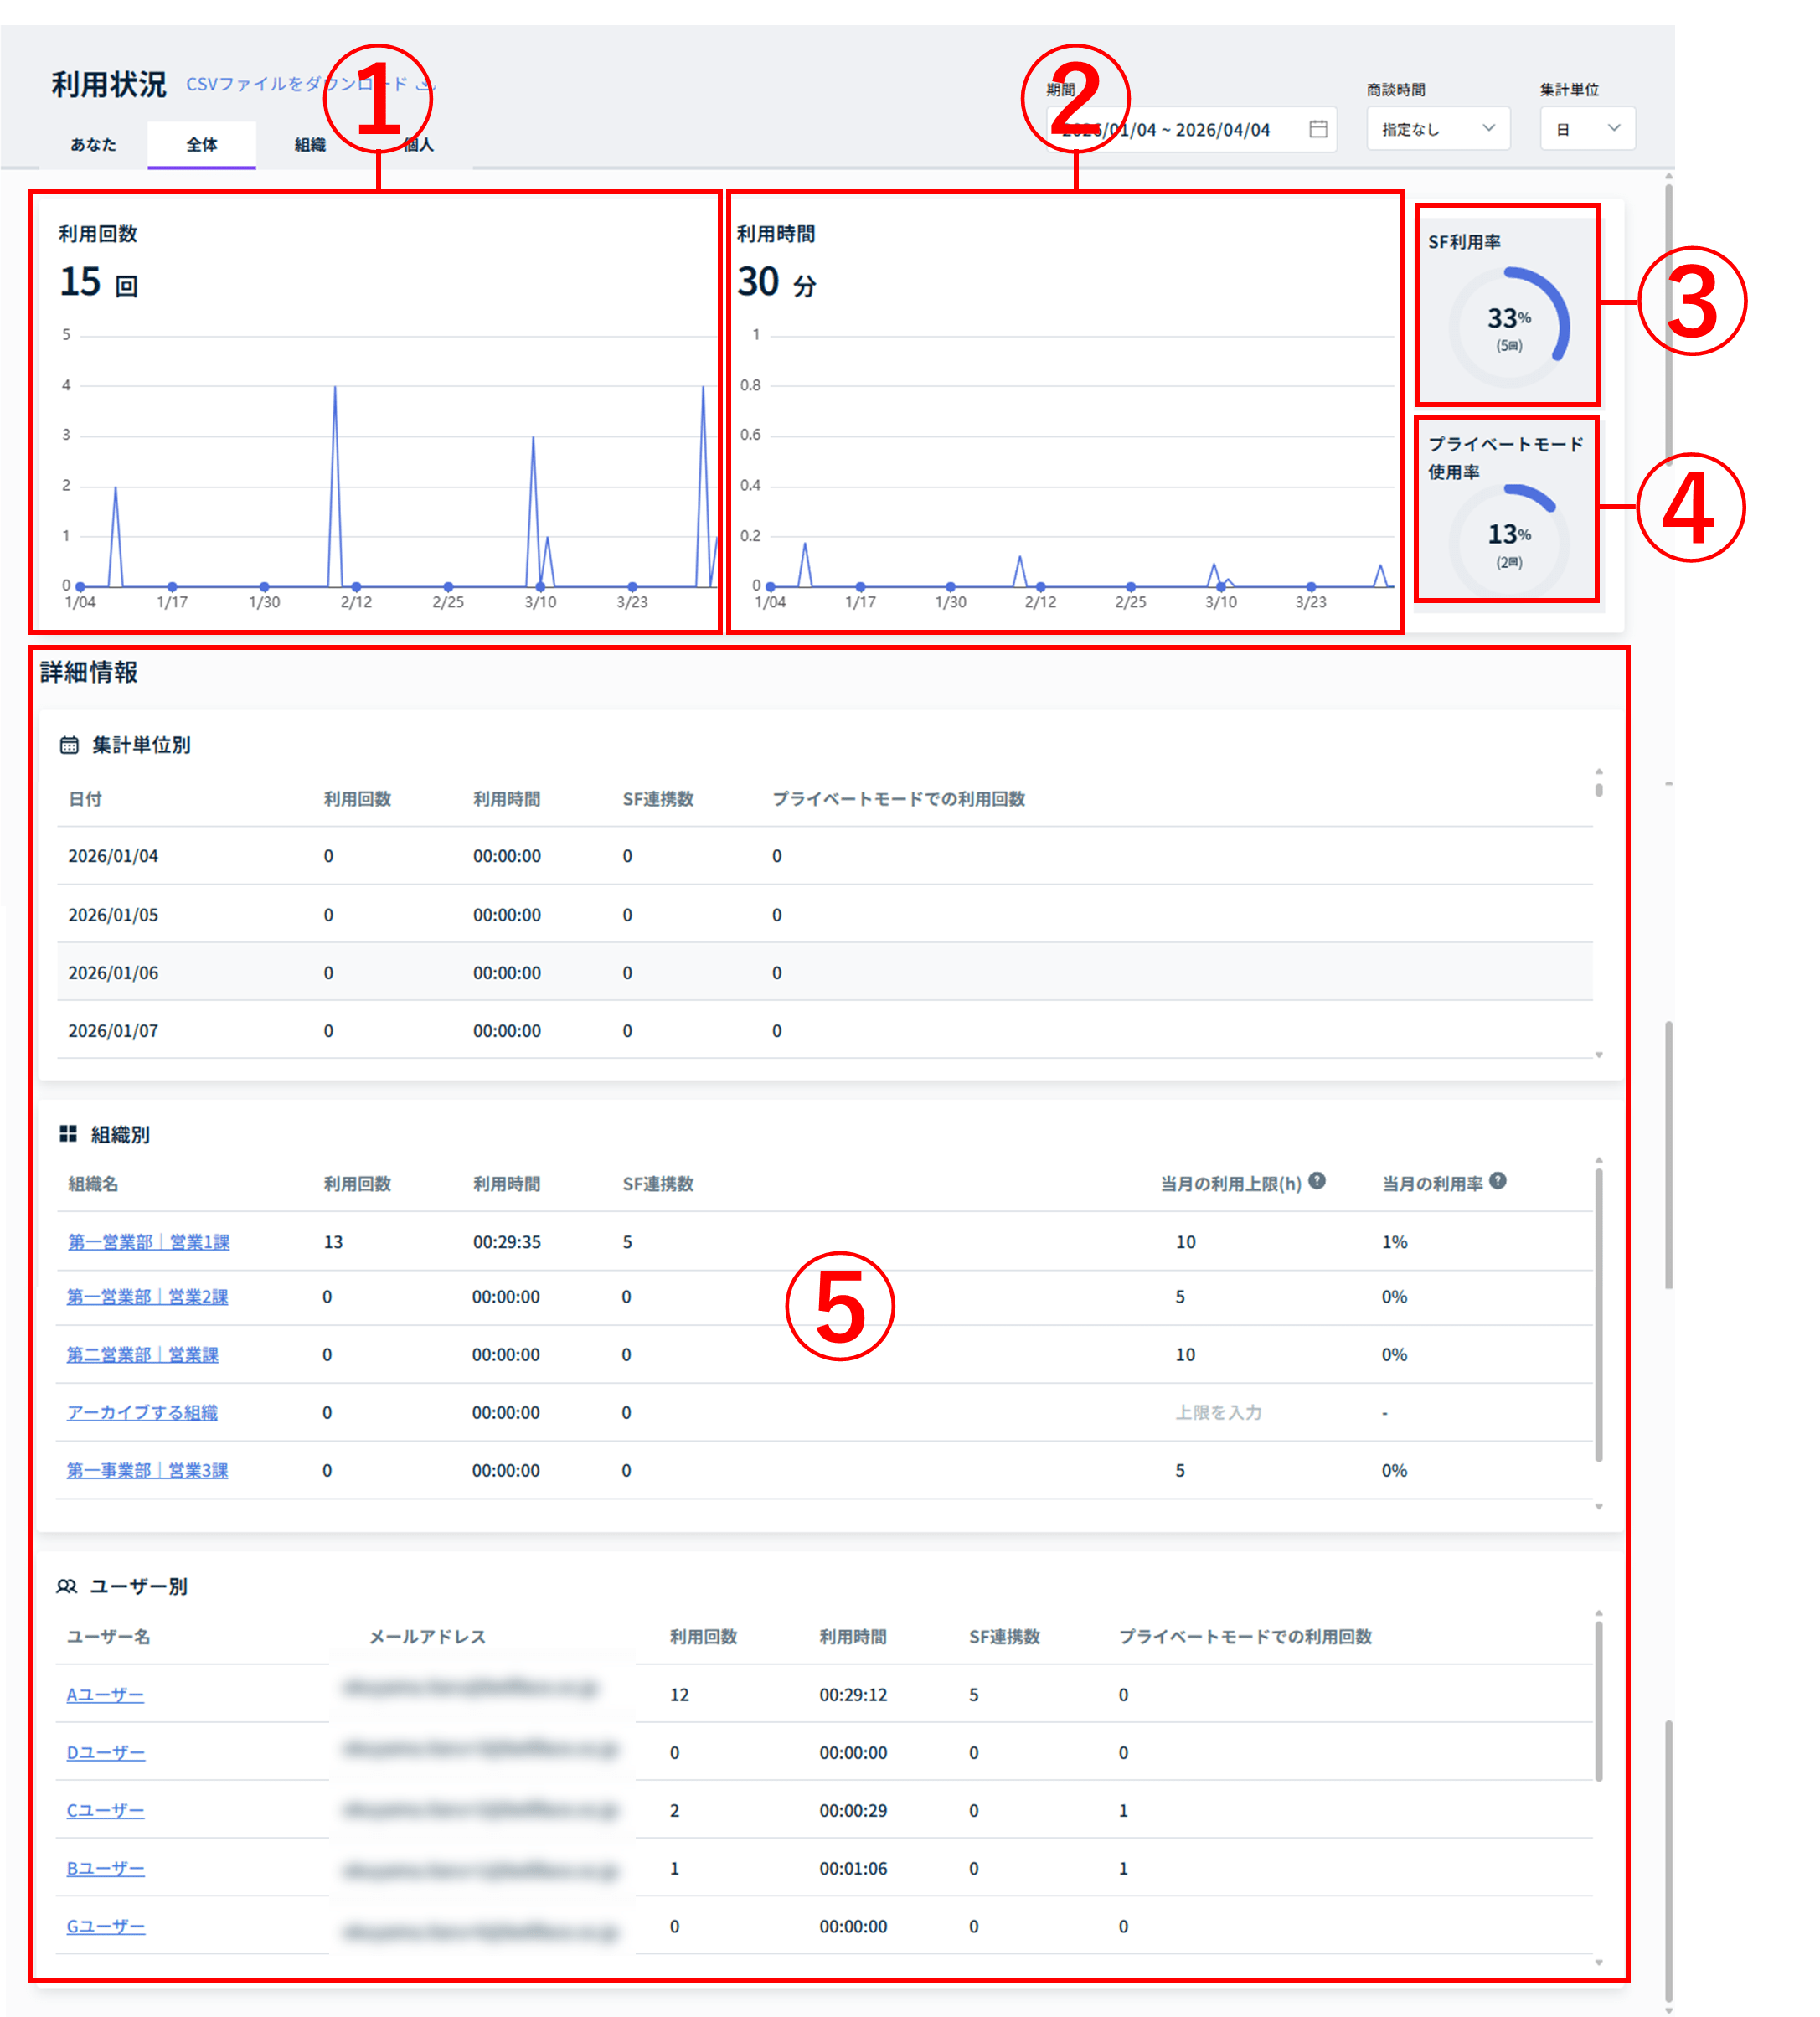The width and height of the screenshot is (1820, 2017).
Task: Click the 上限を入力 field for アーカイブする組織
Action: [x=1218, y=1412]
